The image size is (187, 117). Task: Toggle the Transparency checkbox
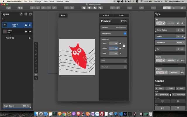click(125, 34)
